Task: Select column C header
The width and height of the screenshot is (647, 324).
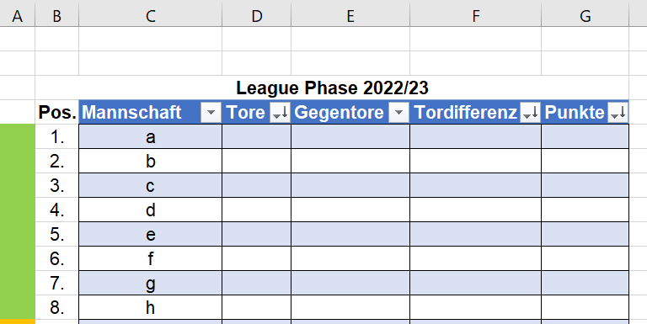Action: click(x=150, y=16)
